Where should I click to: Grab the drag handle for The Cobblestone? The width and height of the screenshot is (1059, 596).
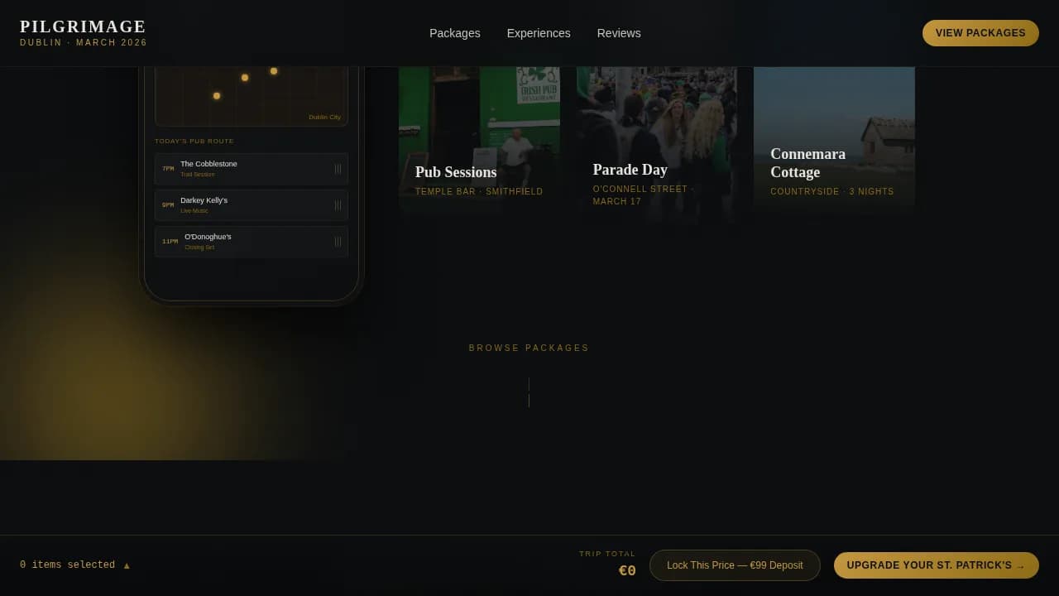click(338, 169)
